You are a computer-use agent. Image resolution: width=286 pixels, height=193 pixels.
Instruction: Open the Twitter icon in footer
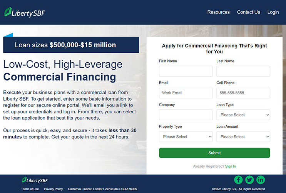249,180
